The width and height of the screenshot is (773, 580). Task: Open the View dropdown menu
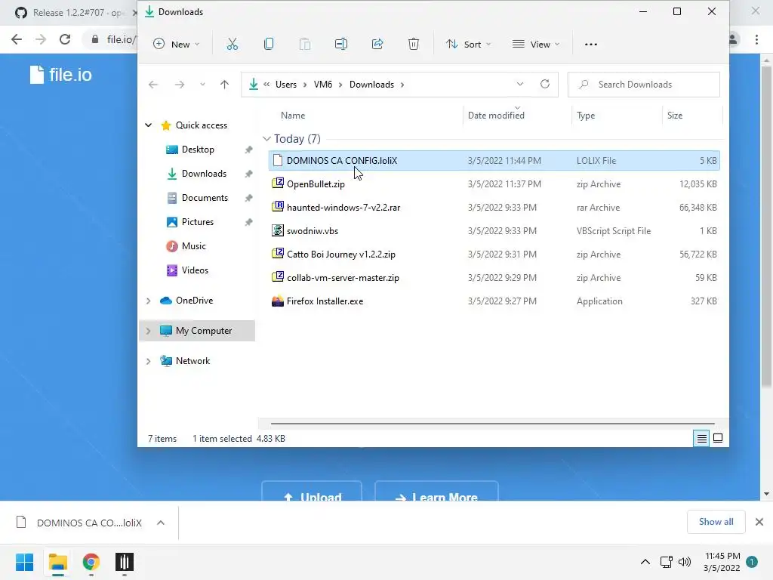[536, 45]
